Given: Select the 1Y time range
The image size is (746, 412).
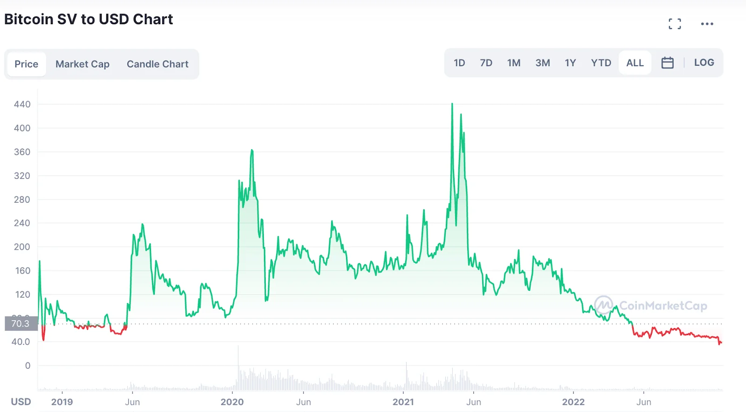Looking at the screenshot, I should tap(570, 63).
